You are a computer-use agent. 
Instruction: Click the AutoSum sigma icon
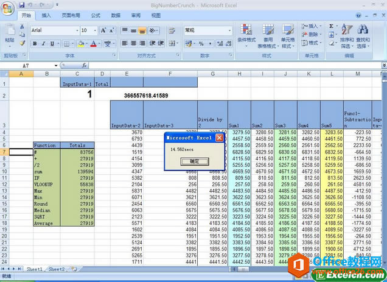pos(332,26)
